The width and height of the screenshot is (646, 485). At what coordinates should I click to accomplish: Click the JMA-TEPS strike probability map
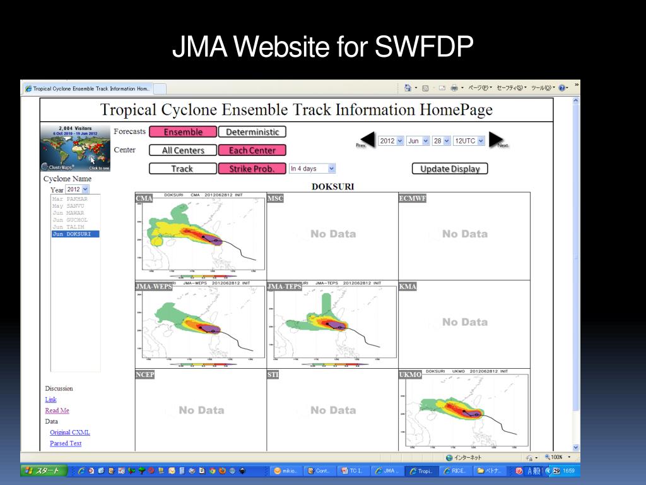tap(332, 324)
